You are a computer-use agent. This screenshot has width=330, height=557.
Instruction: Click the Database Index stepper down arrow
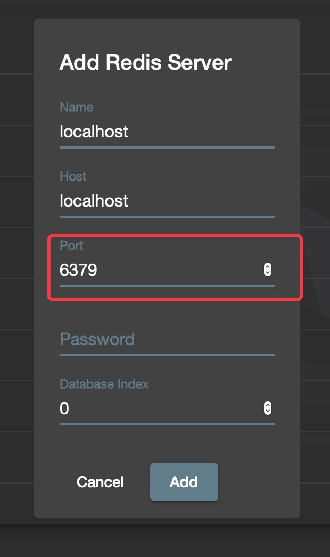tap(268, 412)
